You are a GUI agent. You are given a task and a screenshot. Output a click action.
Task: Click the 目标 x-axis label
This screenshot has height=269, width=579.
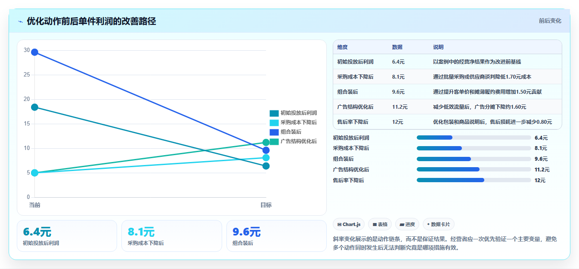click(266, 205)
